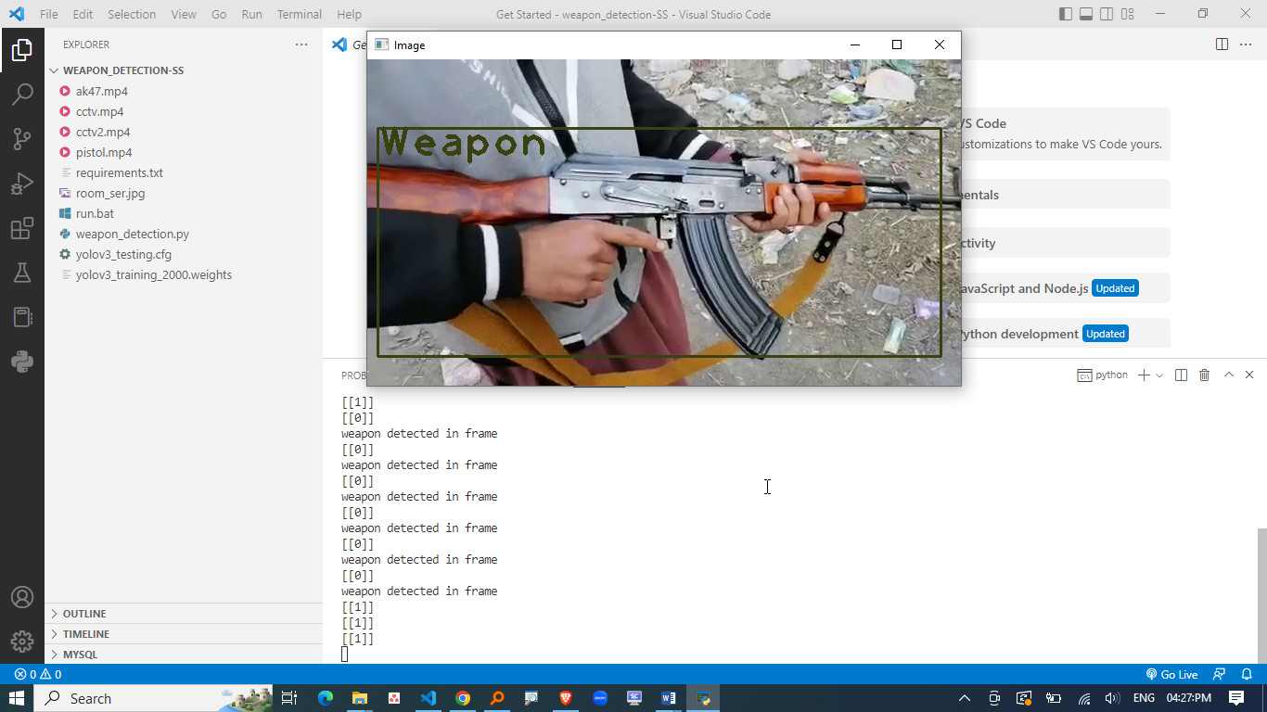Screen dimensions: 1267x712
Task: Expand the TIMELINE section
Action: 85,634
